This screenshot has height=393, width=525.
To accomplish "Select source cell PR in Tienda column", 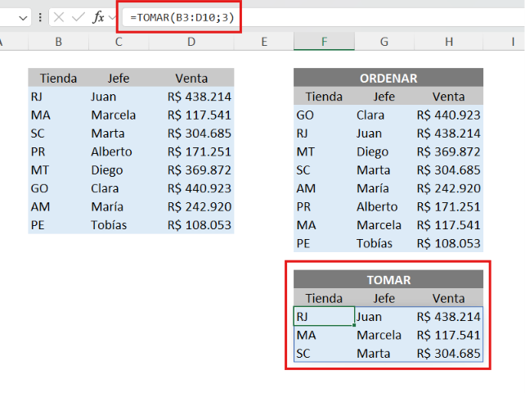I will tap(59, 151).
